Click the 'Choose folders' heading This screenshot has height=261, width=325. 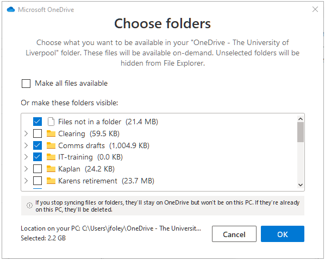click(x=162, y=23)
